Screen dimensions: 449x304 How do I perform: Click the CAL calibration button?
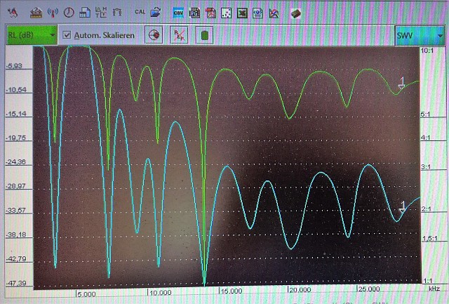[x=140, y=11]
